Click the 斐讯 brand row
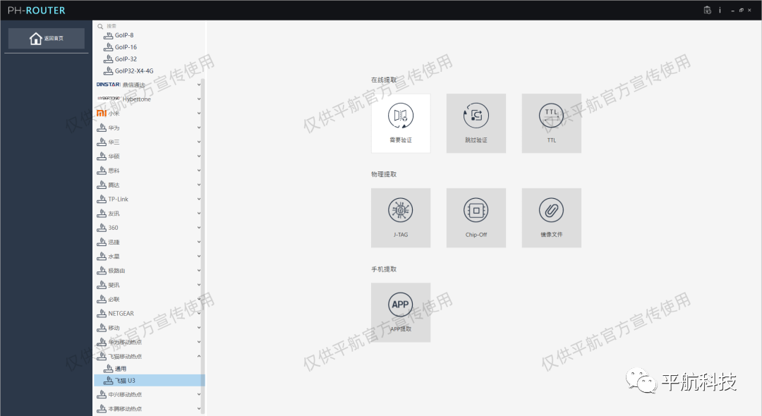Viewport: 762px width, 416px height. tap(149, 285)
